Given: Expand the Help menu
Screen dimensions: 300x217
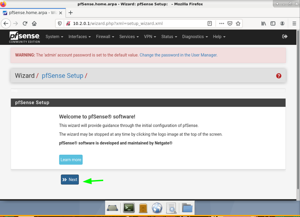Looking at the screenshot, I should click(219, 37).
